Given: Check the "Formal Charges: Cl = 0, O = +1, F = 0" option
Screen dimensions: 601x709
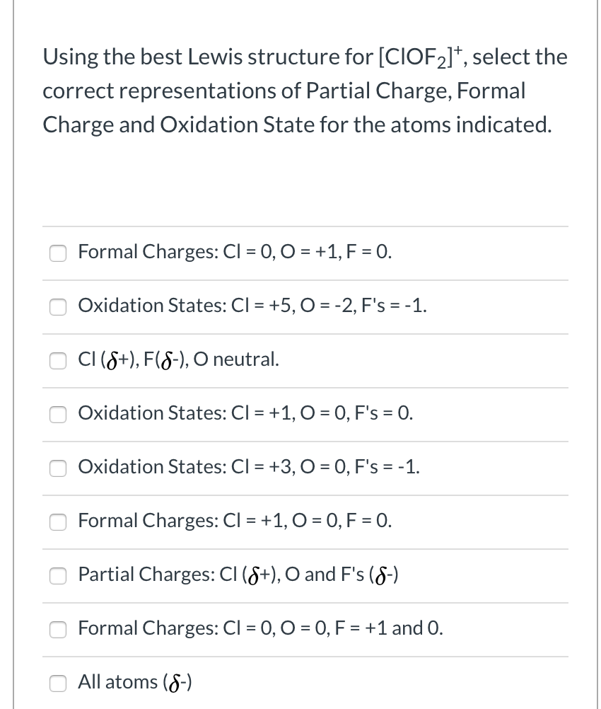Looking at the screenshot, I should [58, 253].
